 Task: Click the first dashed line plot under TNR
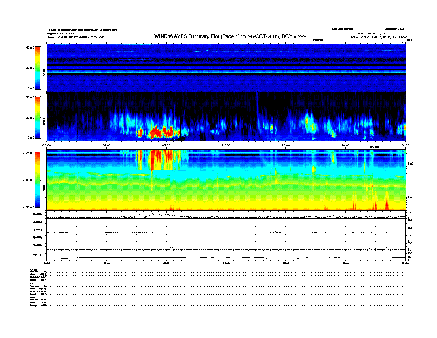tap(226, 215)
